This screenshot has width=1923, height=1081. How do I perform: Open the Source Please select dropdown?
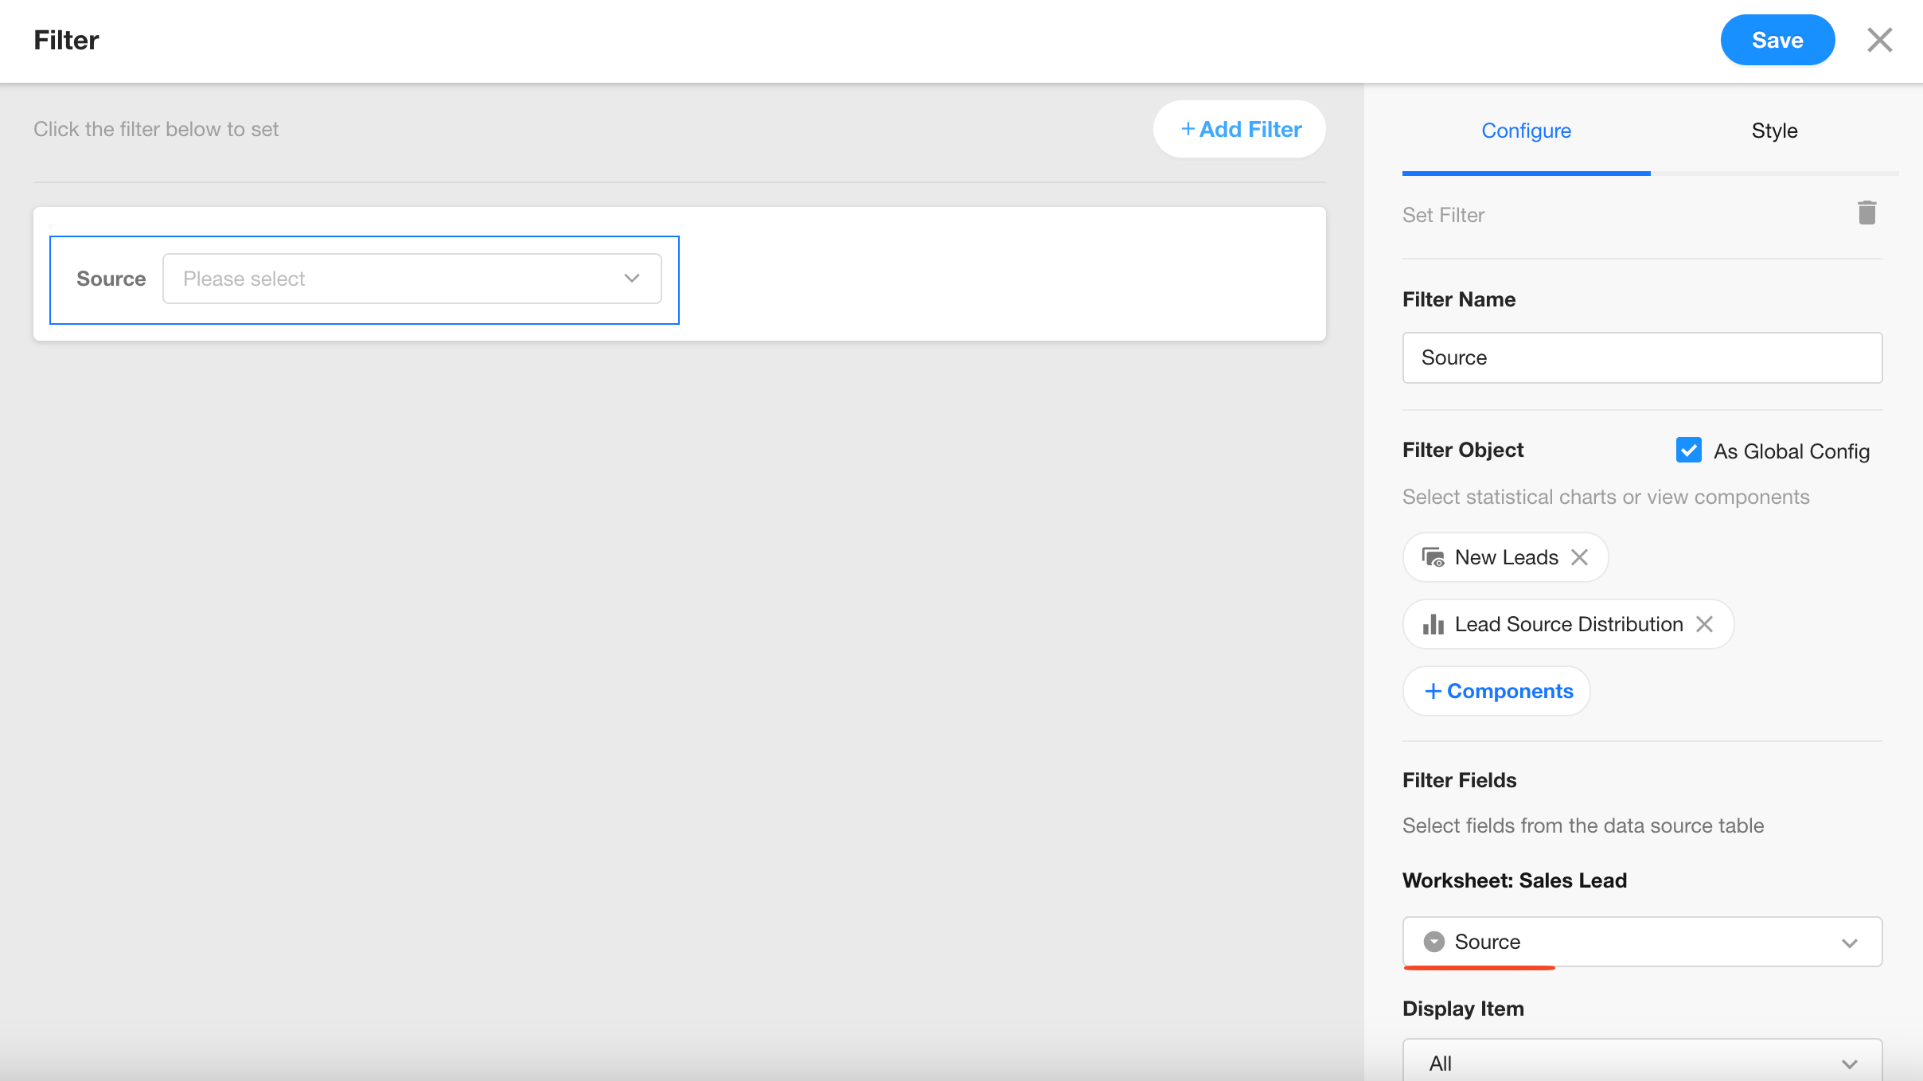[412, 279]
